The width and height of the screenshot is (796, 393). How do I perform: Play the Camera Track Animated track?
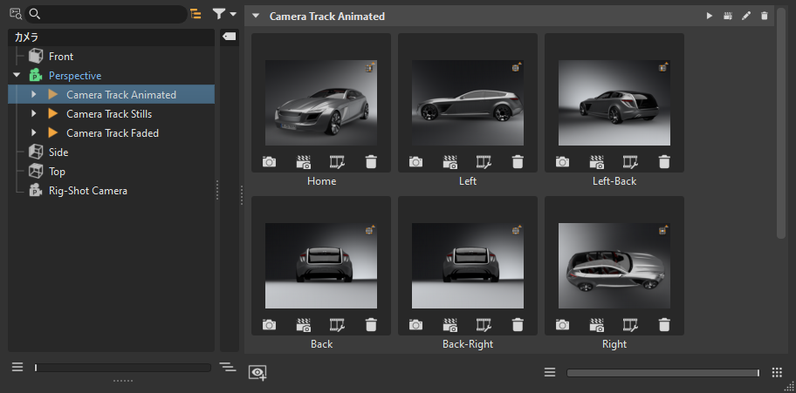pos(710,17)
